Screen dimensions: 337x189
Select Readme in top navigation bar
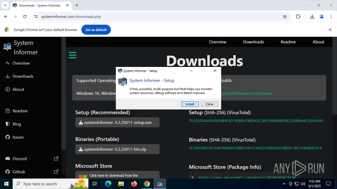tap(288, 42)
